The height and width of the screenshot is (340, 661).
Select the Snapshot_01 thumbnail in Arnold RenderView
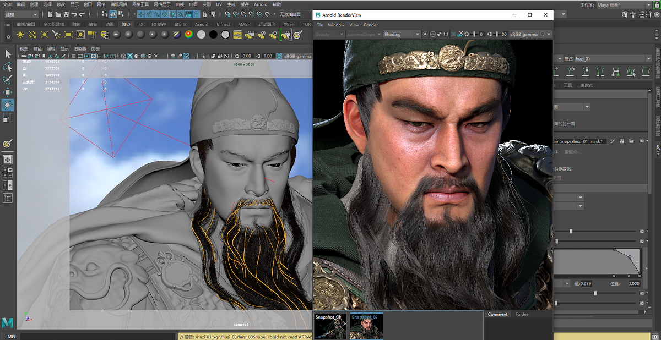click(x=330, y=325)
